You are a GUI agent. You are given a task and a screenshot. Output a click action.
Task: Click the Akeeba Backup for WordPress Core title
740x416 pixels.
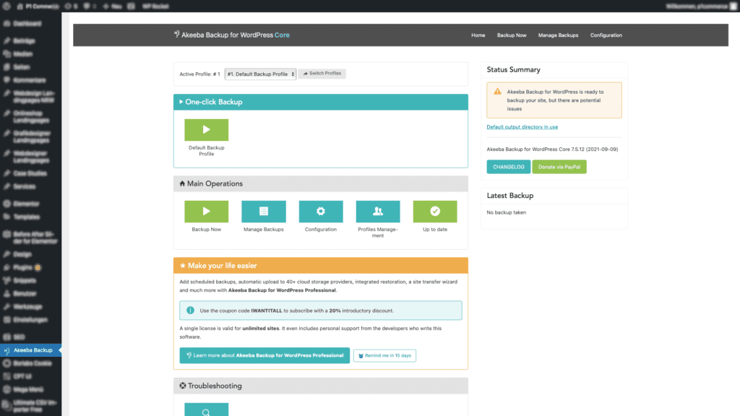pos(232,35)
